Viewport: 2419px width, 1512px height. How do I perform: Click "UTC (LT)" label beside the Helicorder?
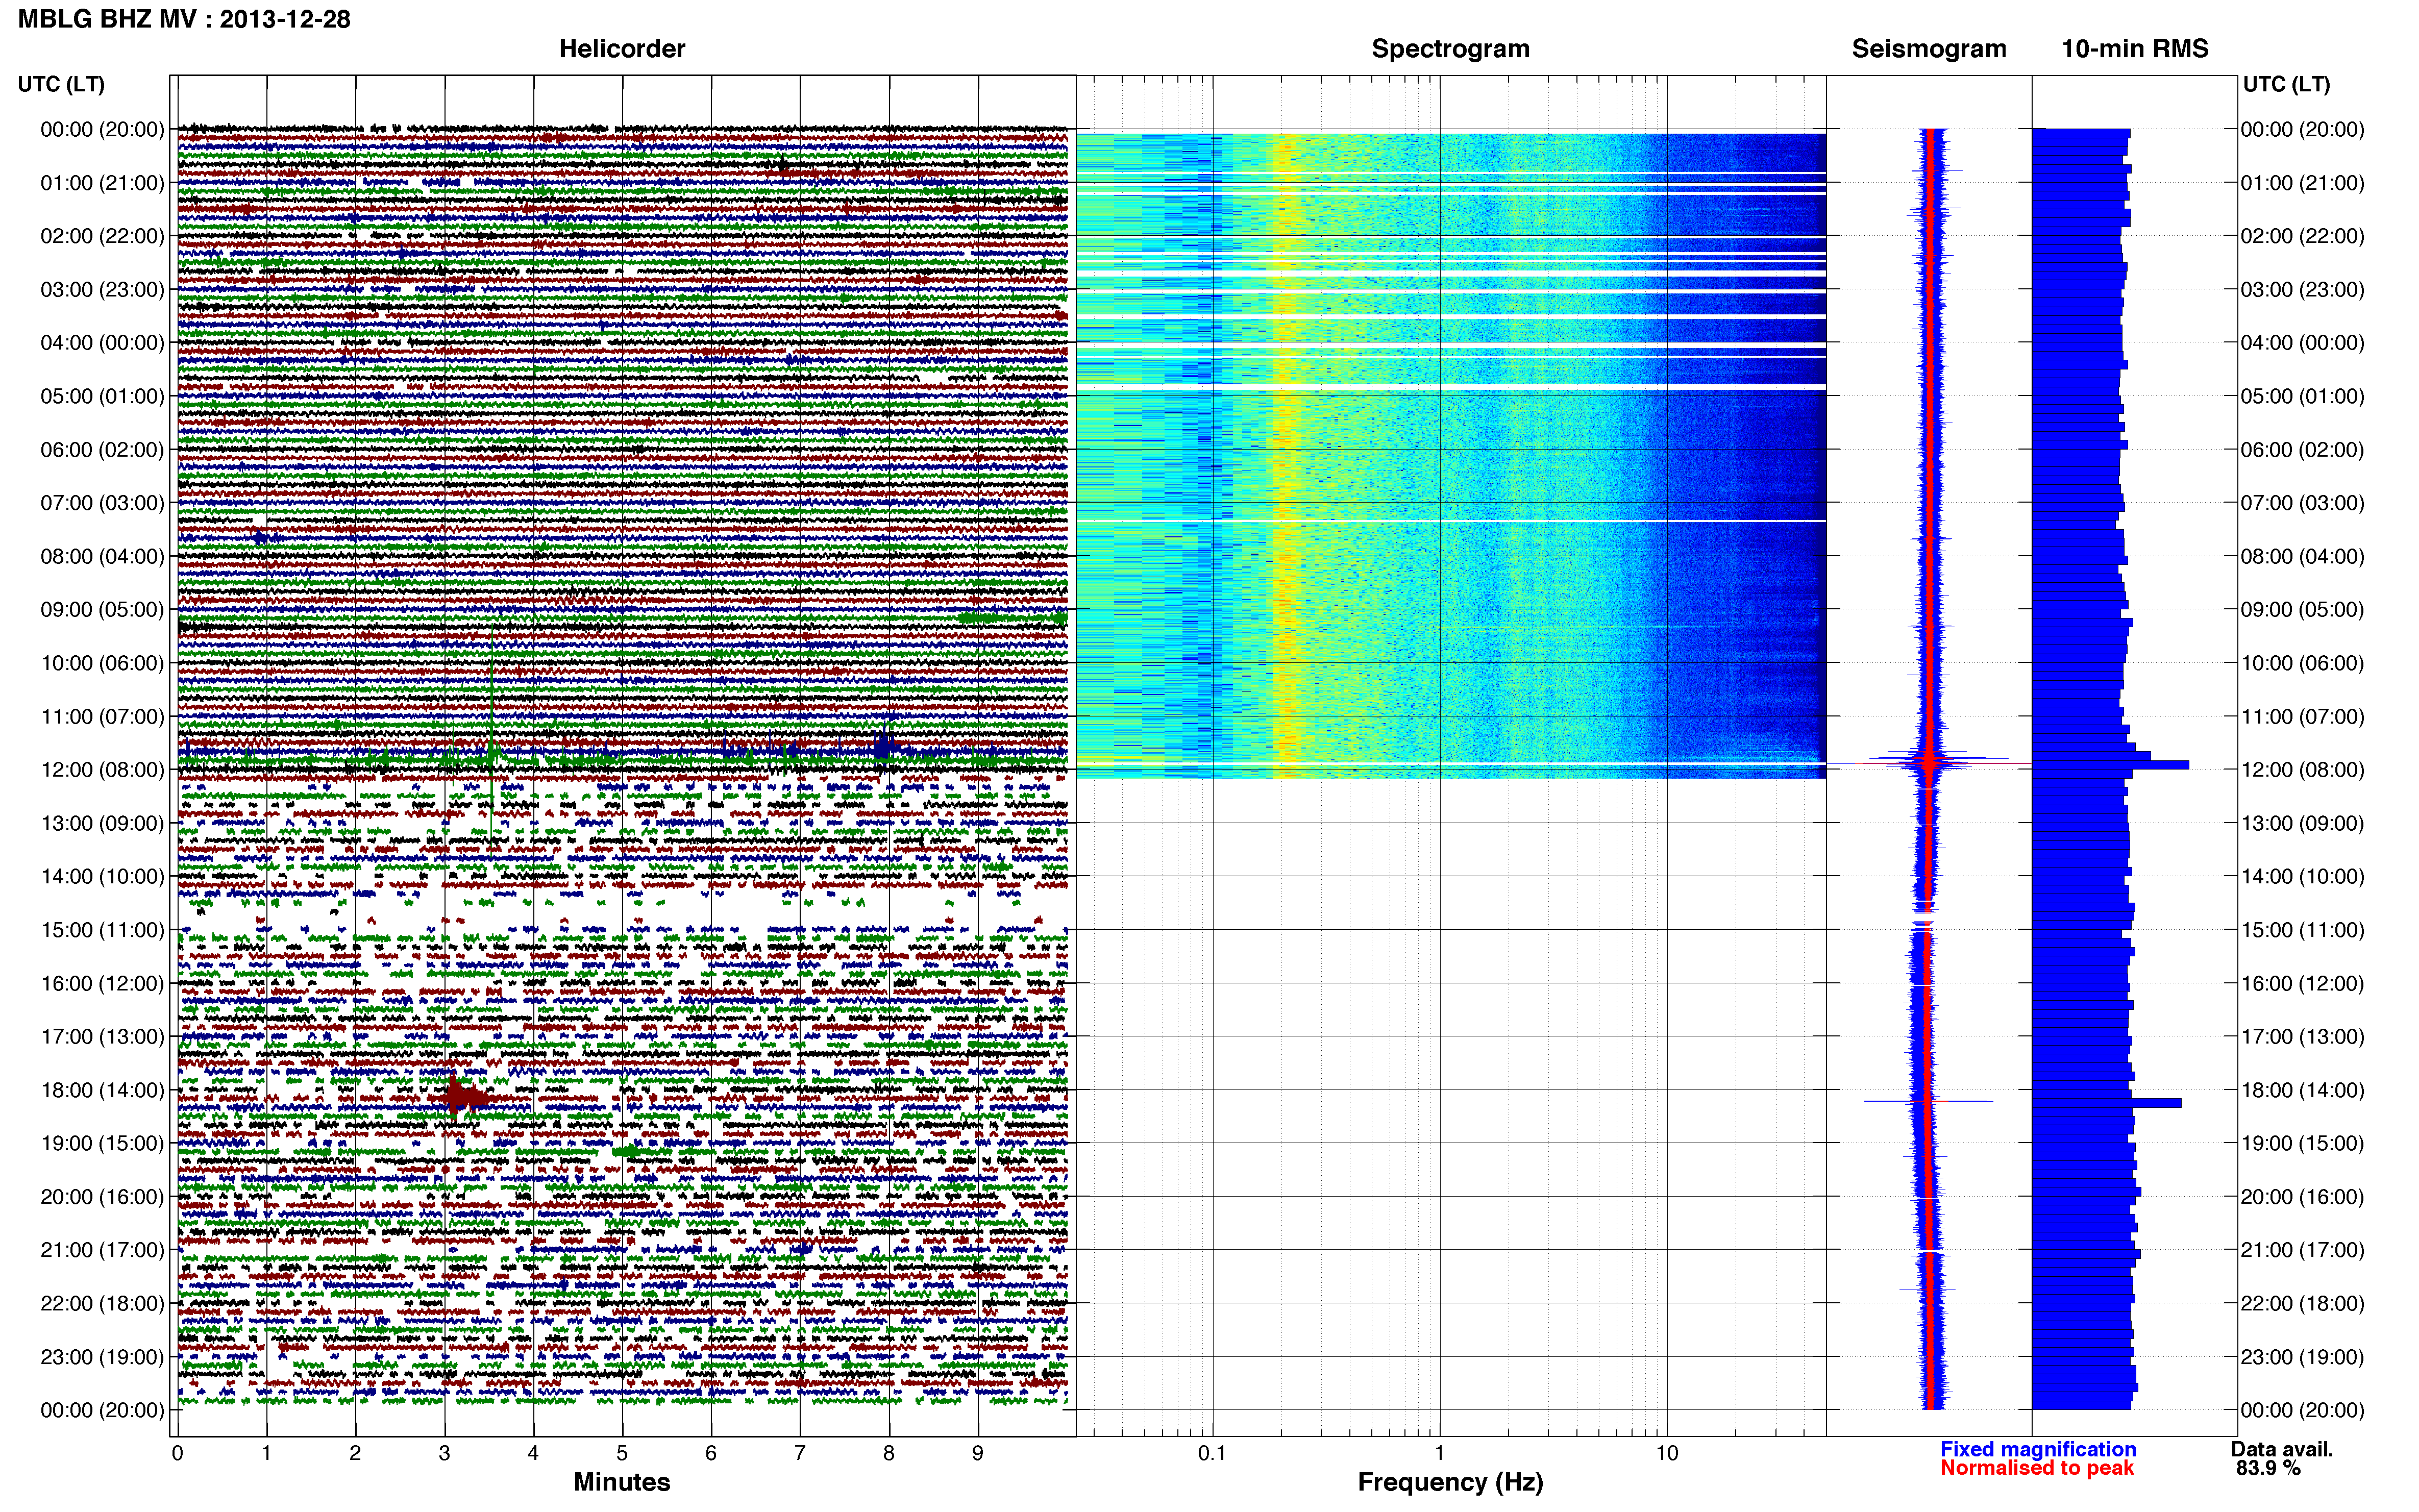[61, 84]
